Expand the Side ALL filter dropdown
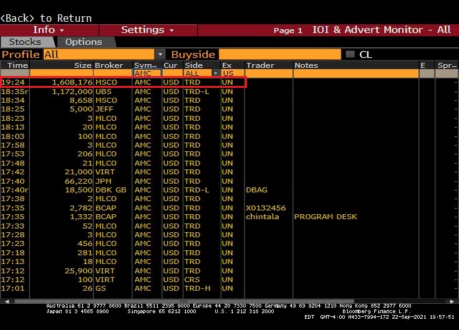The image size is (459, 330). [x=216, y=73]
